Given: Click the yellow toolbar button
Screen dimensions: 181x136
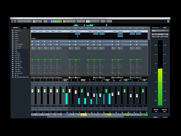Looking at the screenshot, I should (64, 22).
